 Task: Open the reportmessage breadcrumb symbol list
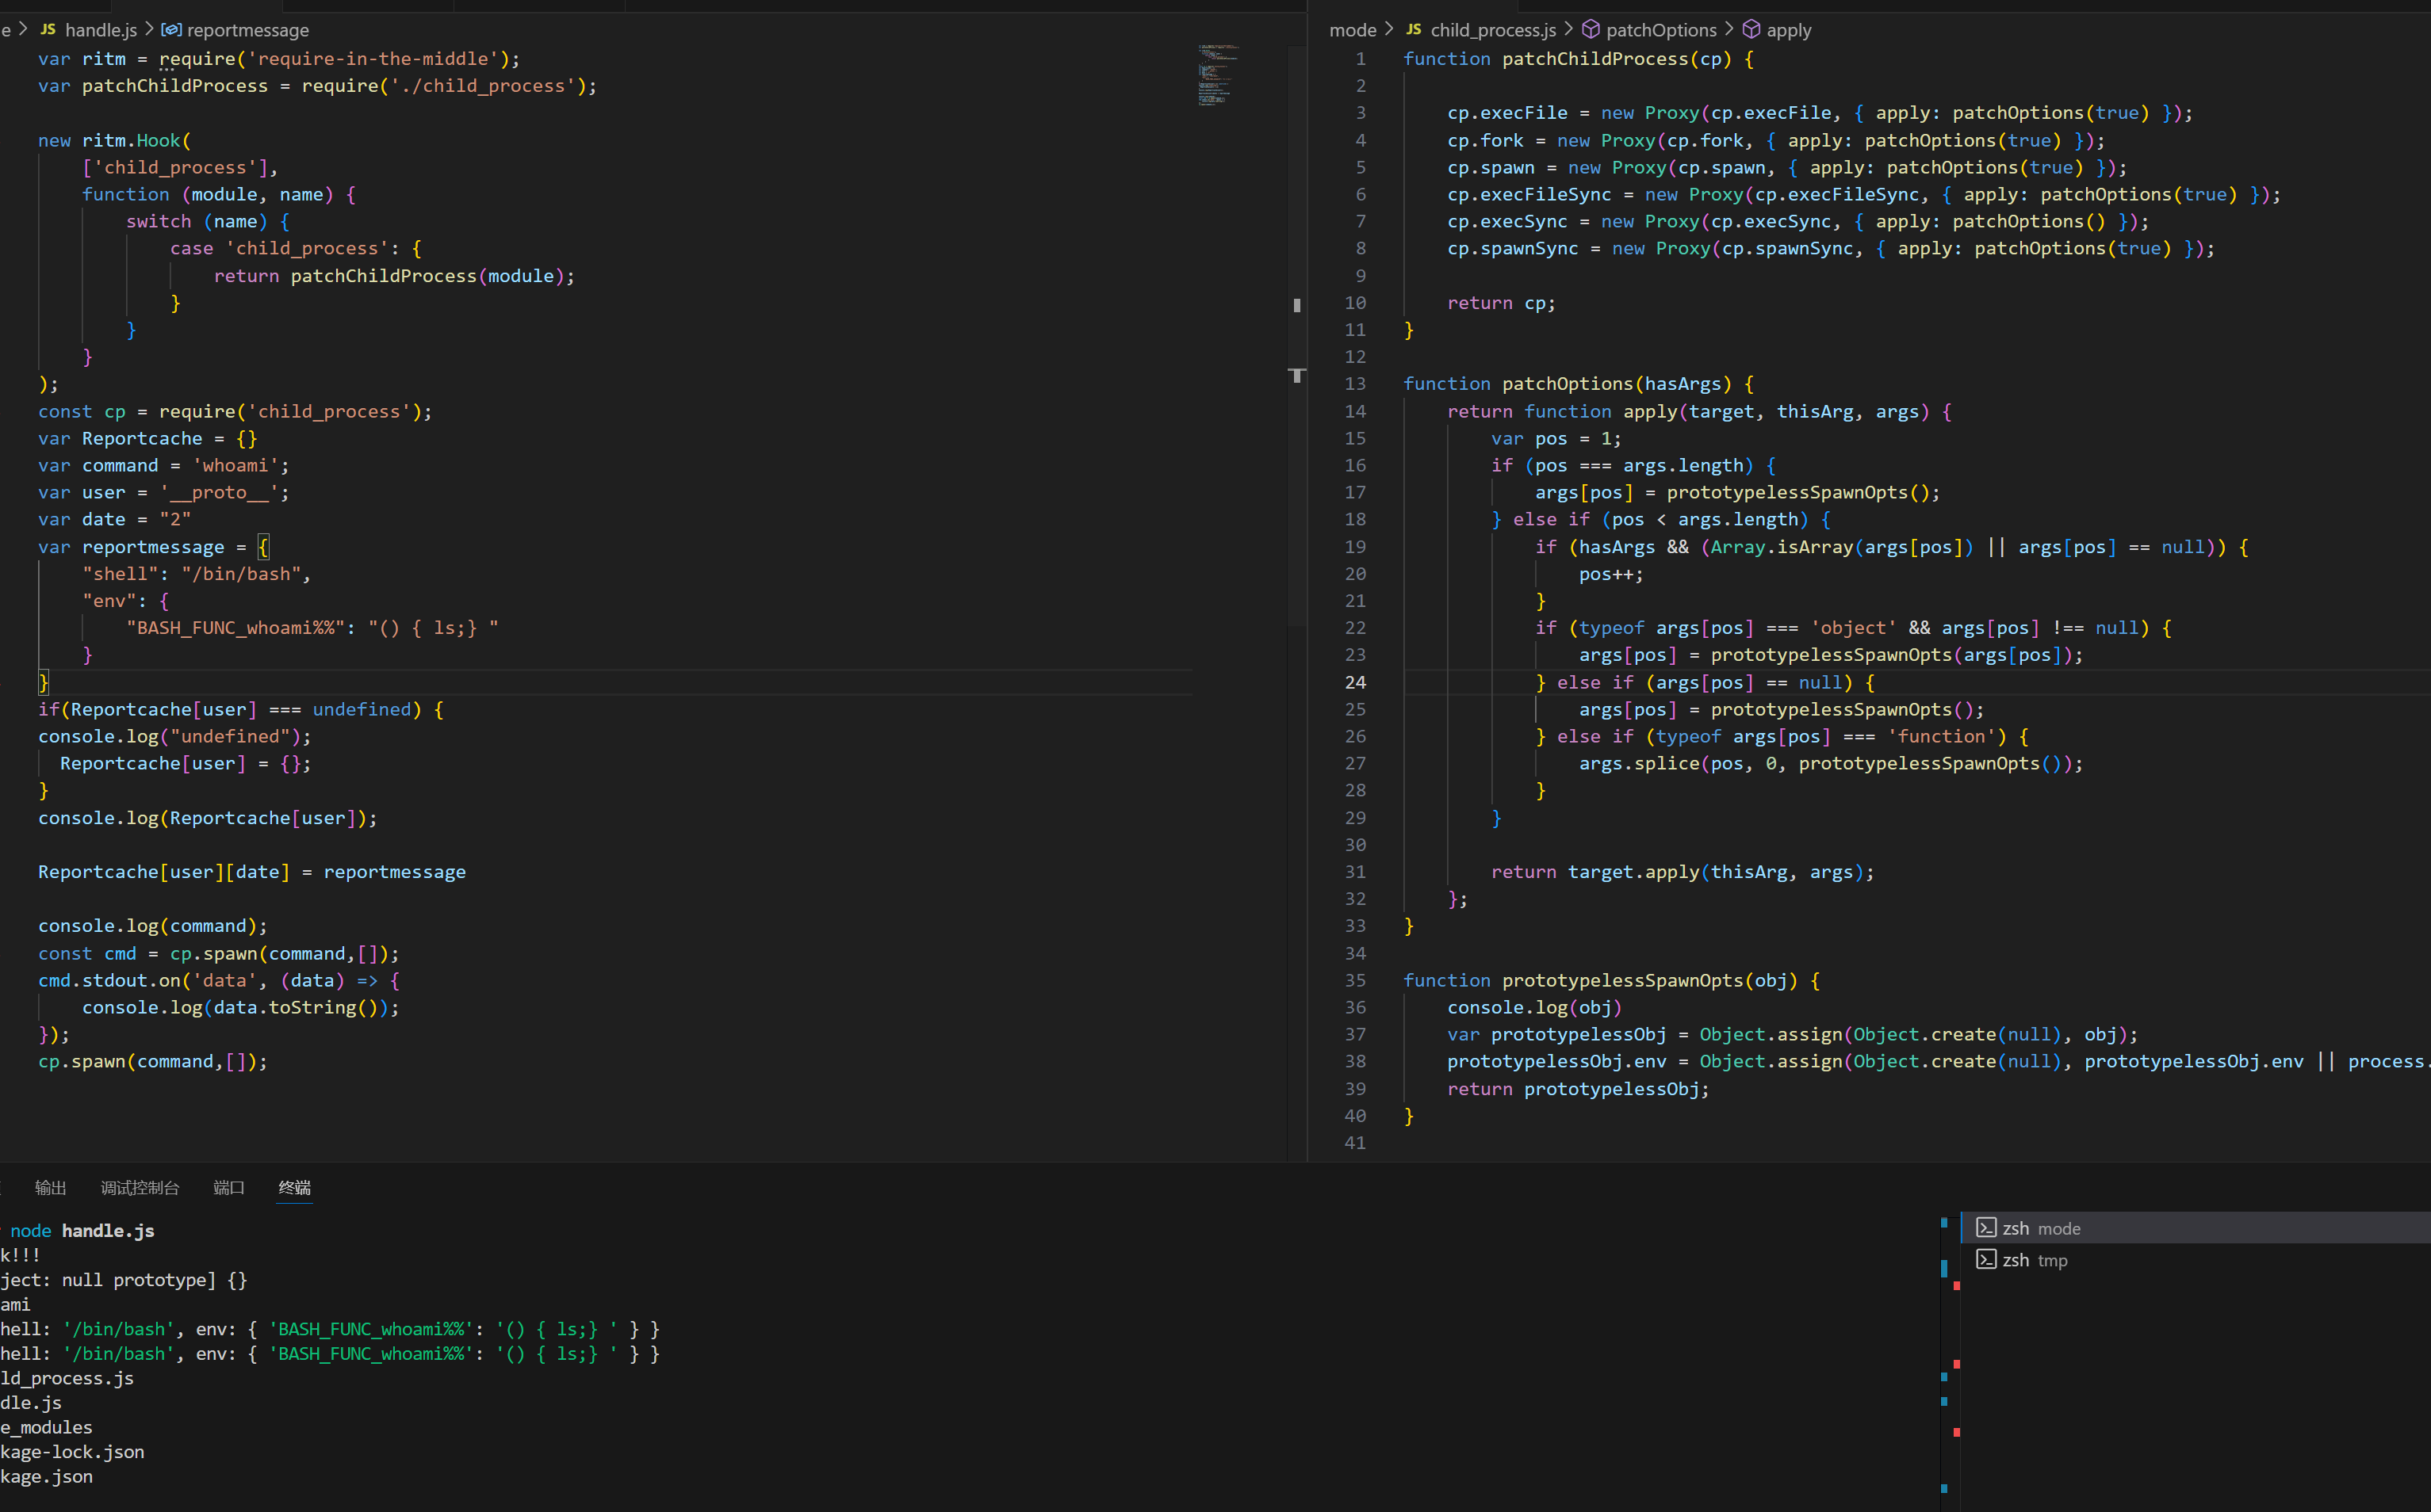247,30
